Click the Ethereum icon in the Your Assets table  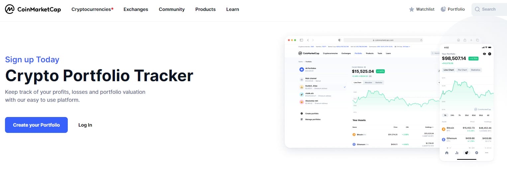354,145
